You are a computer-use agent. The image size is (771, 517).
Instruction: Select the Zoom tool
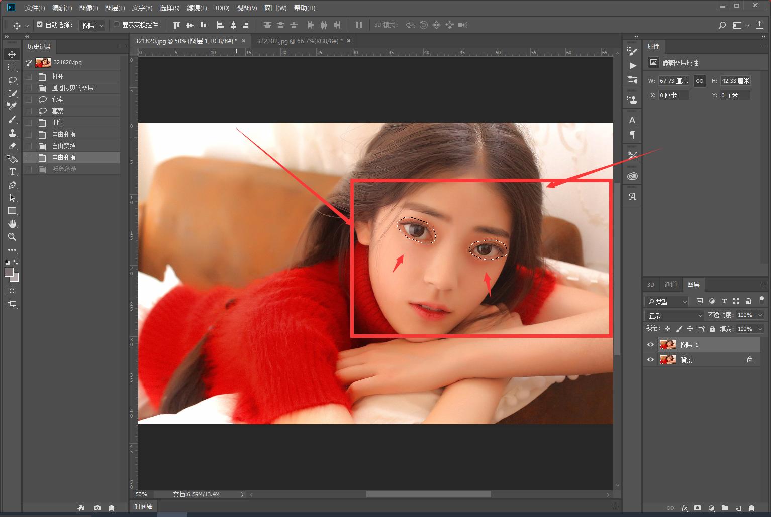tap(12, 237)
